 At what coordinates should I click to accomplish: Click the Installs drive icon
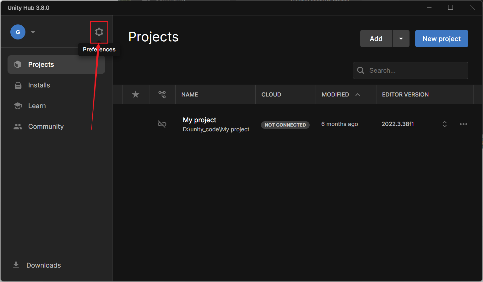[x=18, y=85]
